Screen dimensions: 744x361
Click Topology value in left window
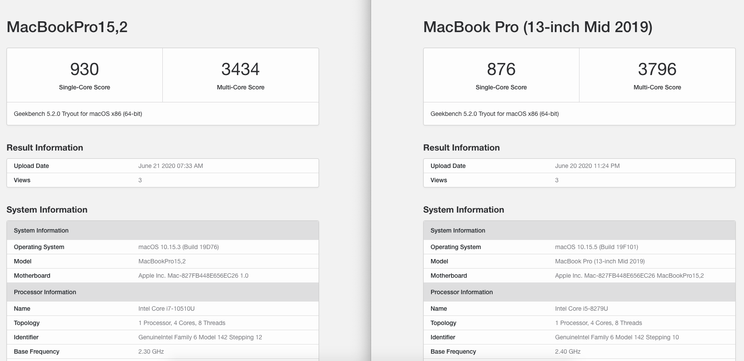point(182,323)
